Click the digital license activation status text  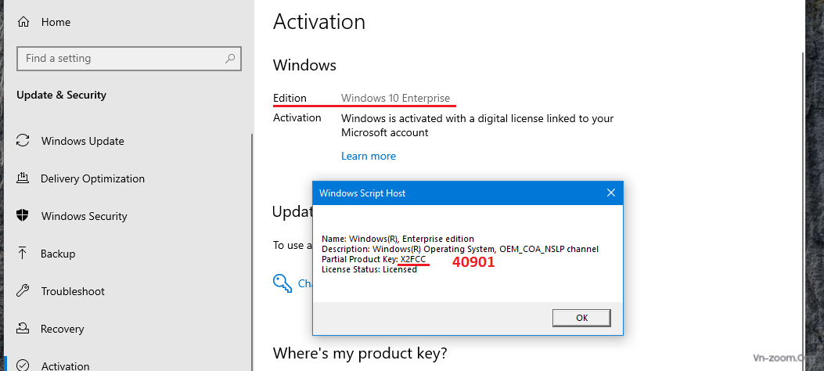coord(477,125)
